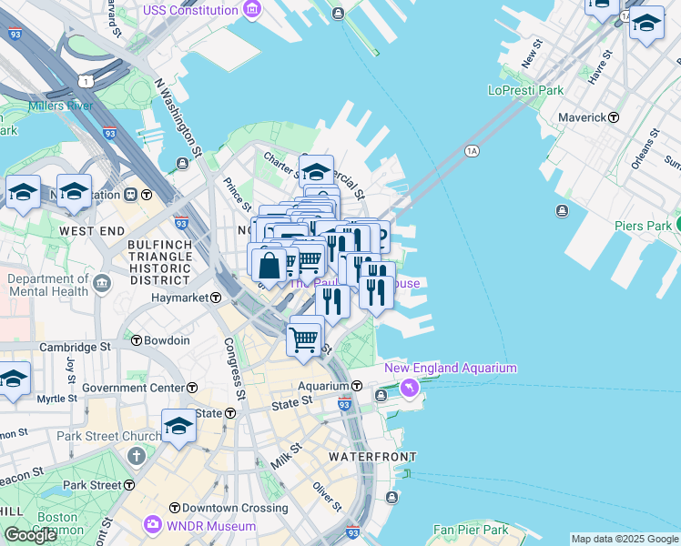Click the 'Department of Mental Health' label
The image size is (681, 546).
click(x=48, y=285)
